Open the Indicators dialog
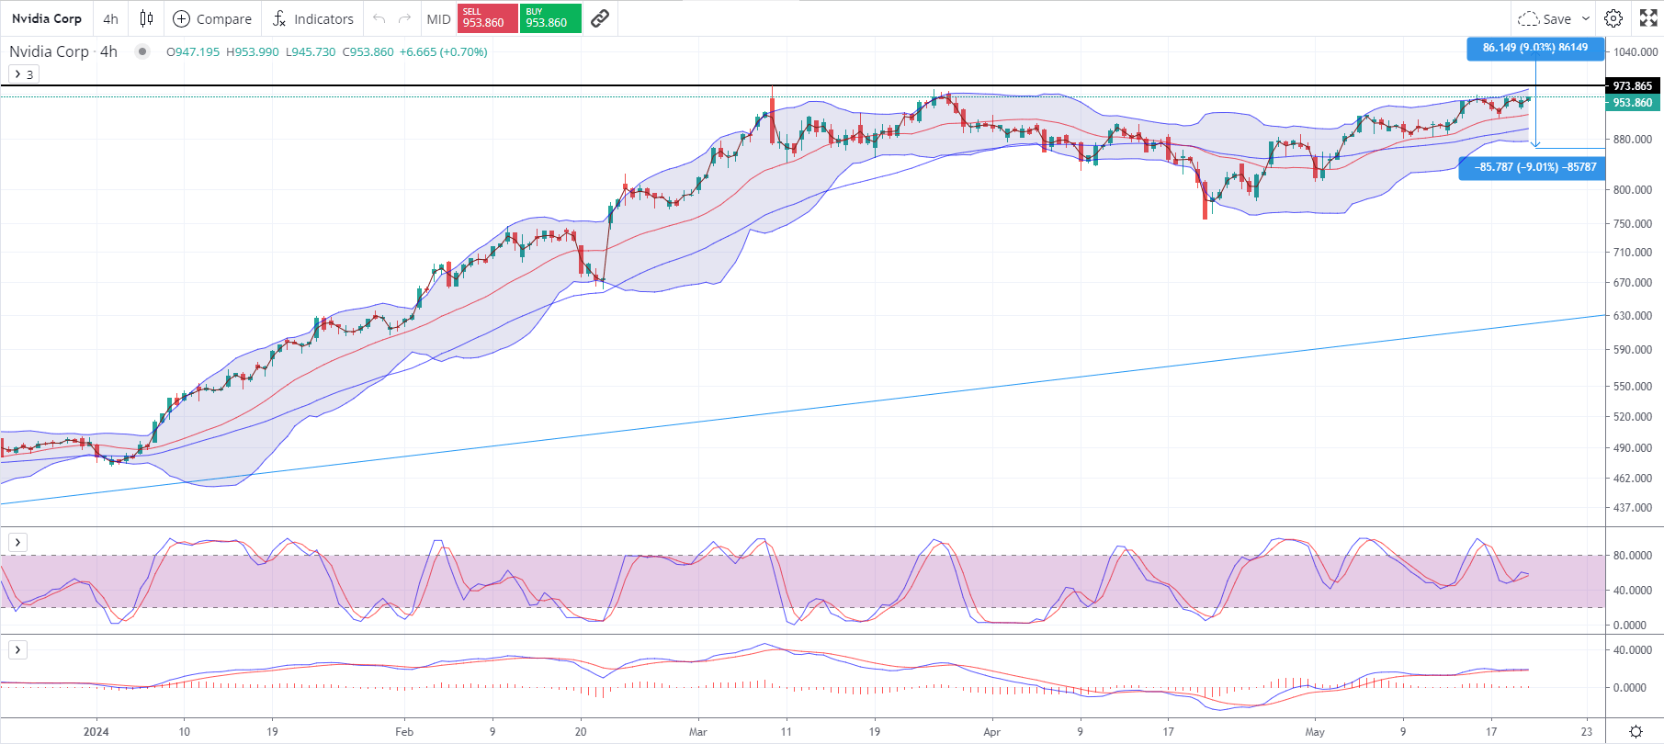The image size is (1664, 744). tap(313, 18)
